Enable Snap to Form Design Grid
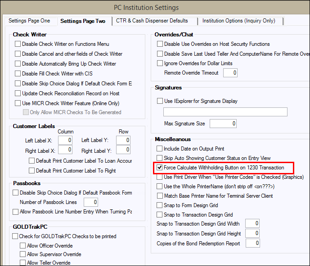This screenshot has height=266, width=310. (159, 205)
